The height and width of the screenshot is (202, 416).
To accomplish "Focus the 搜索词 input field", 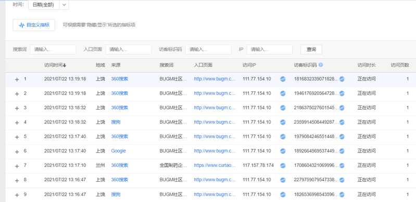I will [53, 49].
